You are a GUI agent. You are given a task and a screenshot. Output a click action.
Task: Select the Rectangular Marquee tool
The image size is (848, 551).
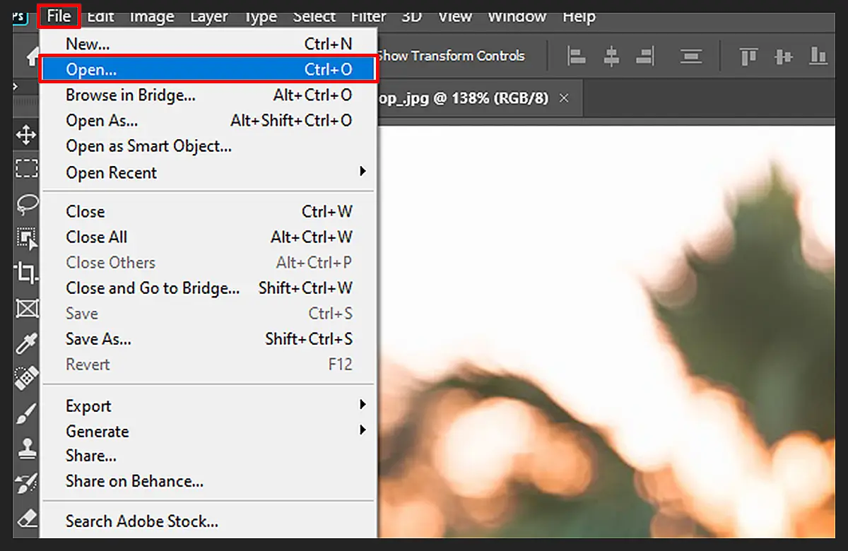pos(26,168)
